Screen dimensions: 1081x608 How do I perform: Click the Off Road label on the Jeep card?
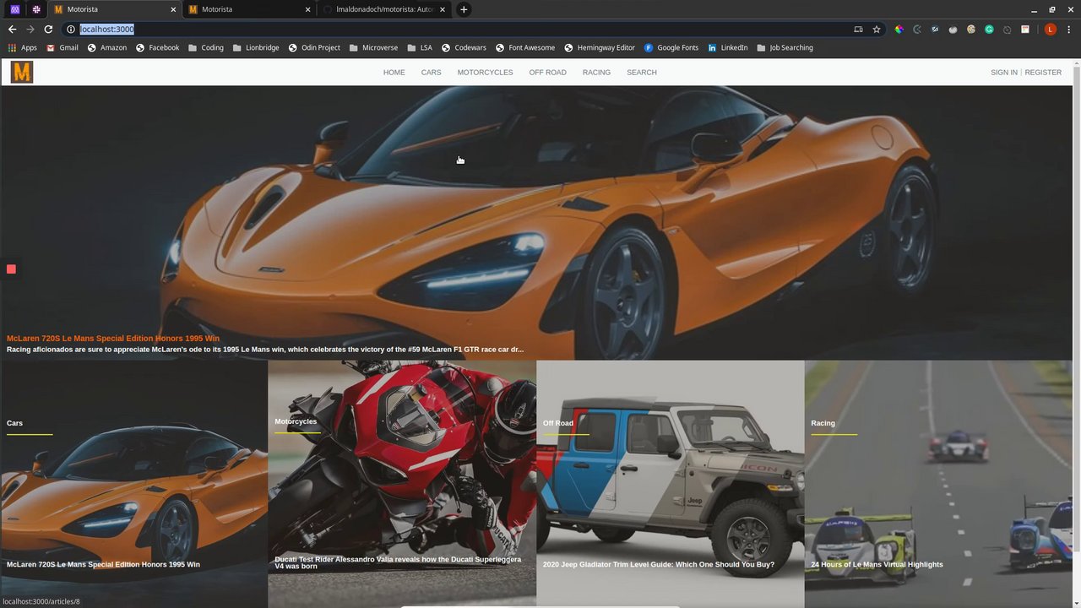(x=558, y=423)
